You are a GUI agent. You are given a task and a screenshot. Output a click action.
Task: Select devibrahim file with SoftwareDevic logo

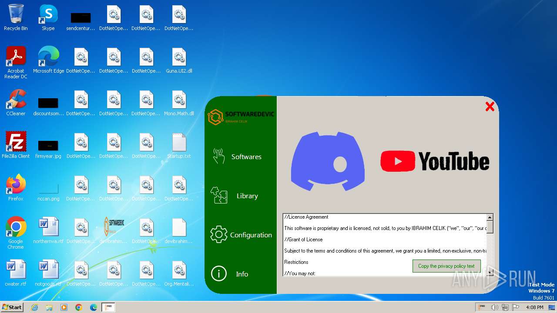tap(114, 231)
